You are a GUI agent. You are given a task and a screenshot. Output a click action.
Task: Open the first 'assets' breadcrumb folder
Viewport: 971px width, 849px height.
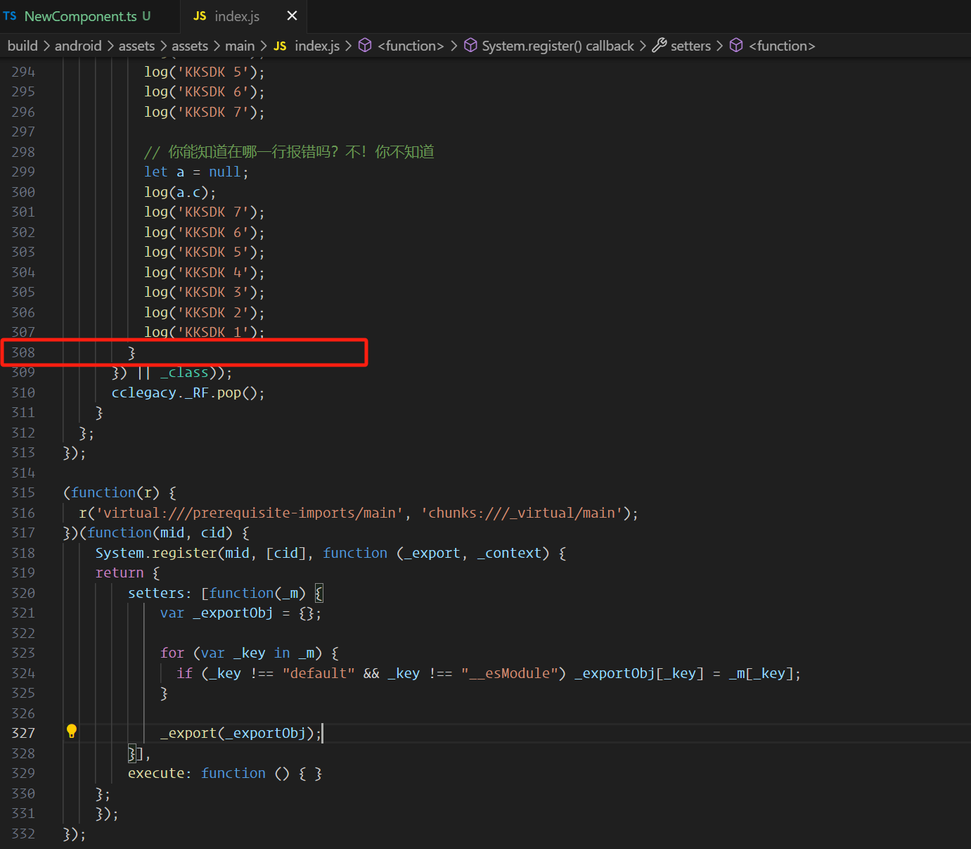[x=136, y=46]
